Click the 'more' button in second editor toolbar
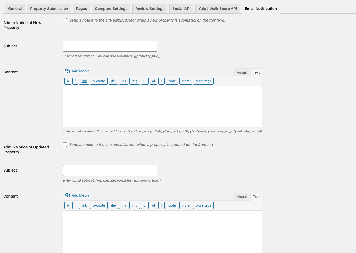Viewport: 356px width, 253px height. pyautogui.click(x=186, y=205)
